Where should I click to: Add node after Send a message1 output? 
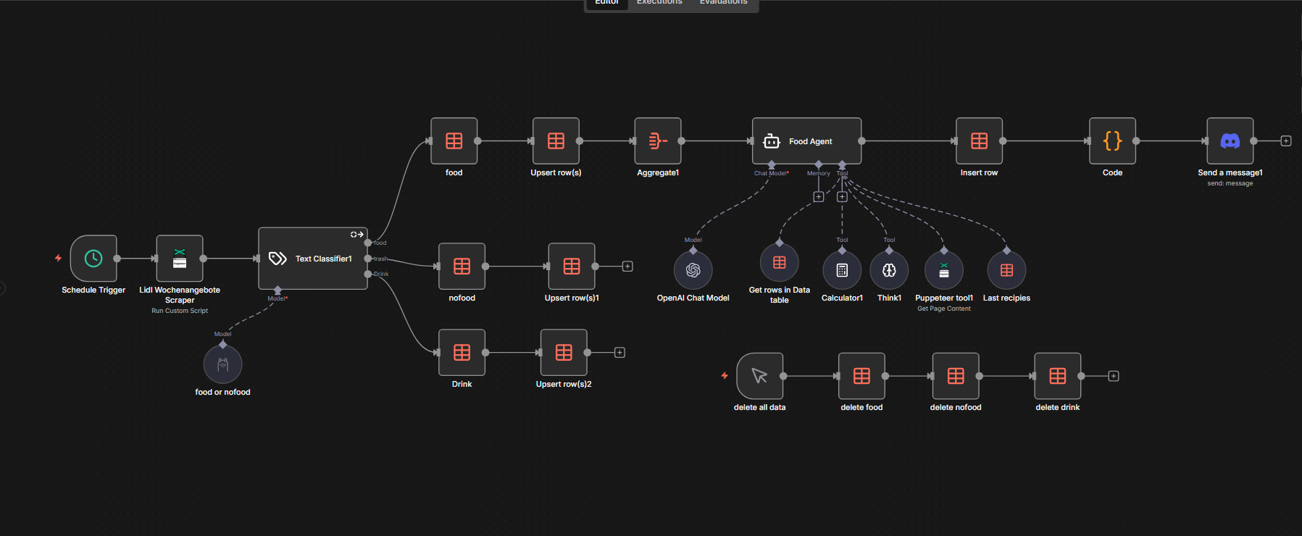point(1286,141)
